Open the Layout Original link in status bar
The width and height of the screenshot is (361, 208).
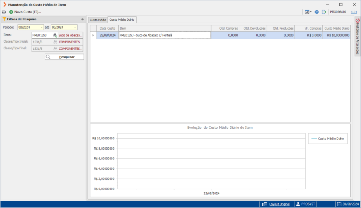[x=279, y=204]
